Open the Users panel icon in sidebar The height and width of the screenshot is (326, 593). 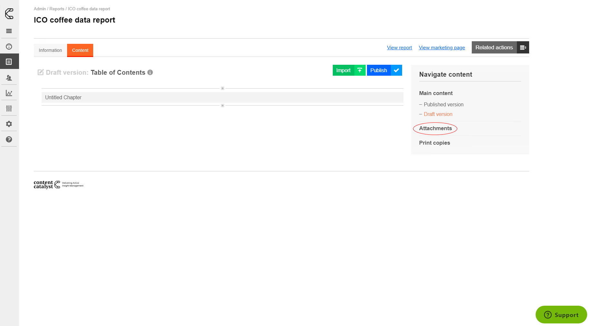pyautogui.click(x=9, y=78)
